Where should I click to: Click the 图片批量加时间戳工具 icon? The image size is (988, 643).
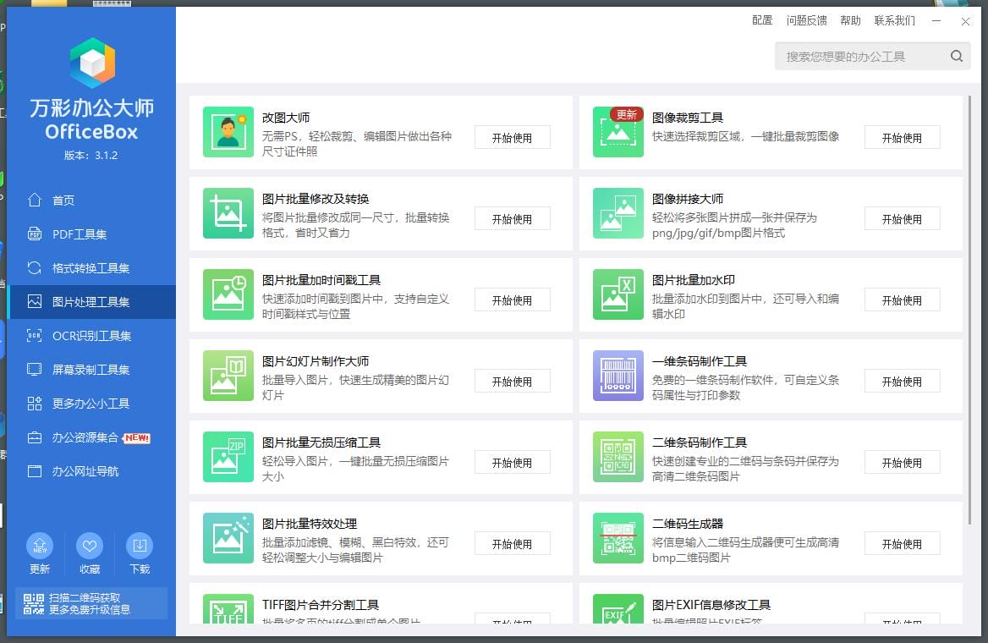pos(228,294)
